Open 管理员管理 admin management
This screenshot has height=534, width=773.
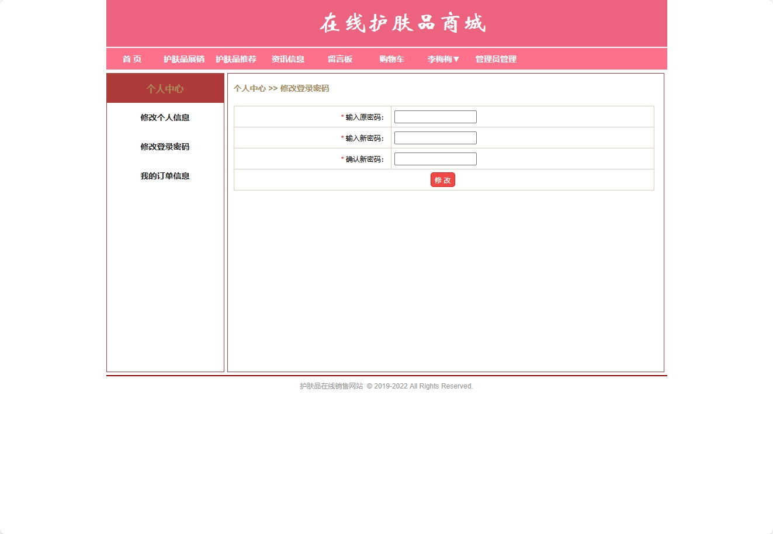(495, 59)
